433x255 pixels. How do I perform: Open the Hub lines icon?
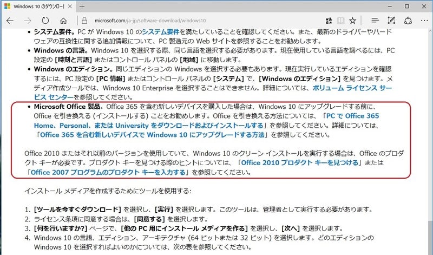coord(375,21)
